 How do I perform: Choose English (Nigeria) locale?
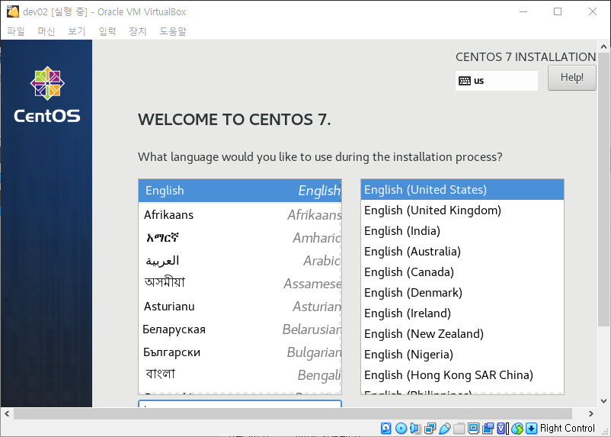(x=462, y=355)
